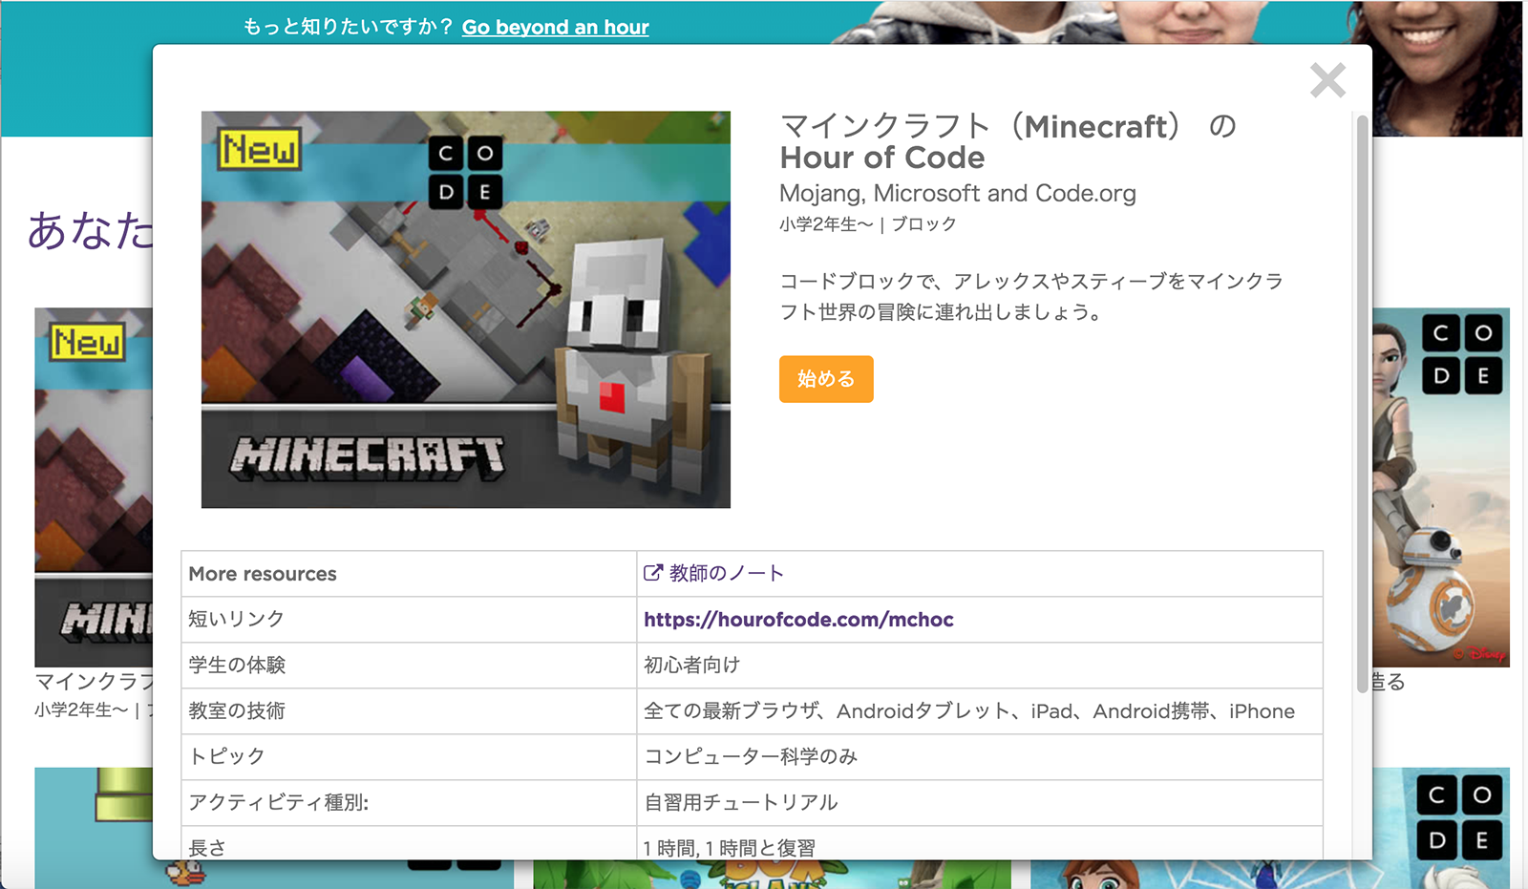Click the マインクラフ card title behind popup

(x=94, y=682)
